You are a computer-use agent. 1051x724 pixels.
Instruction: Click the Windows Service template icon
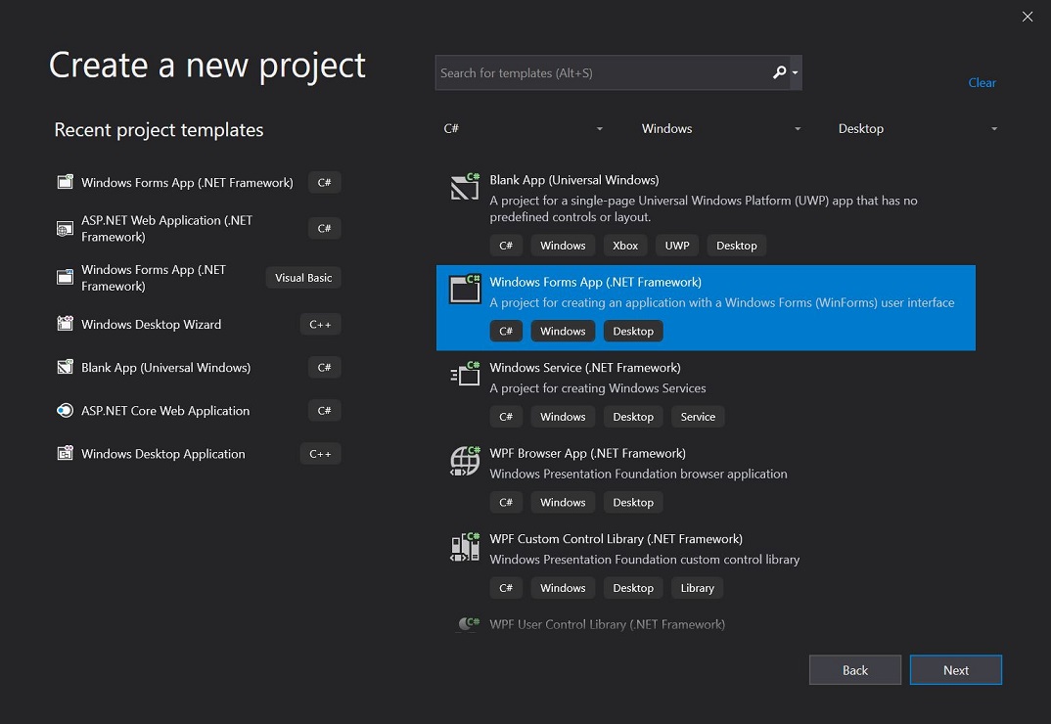465,375
